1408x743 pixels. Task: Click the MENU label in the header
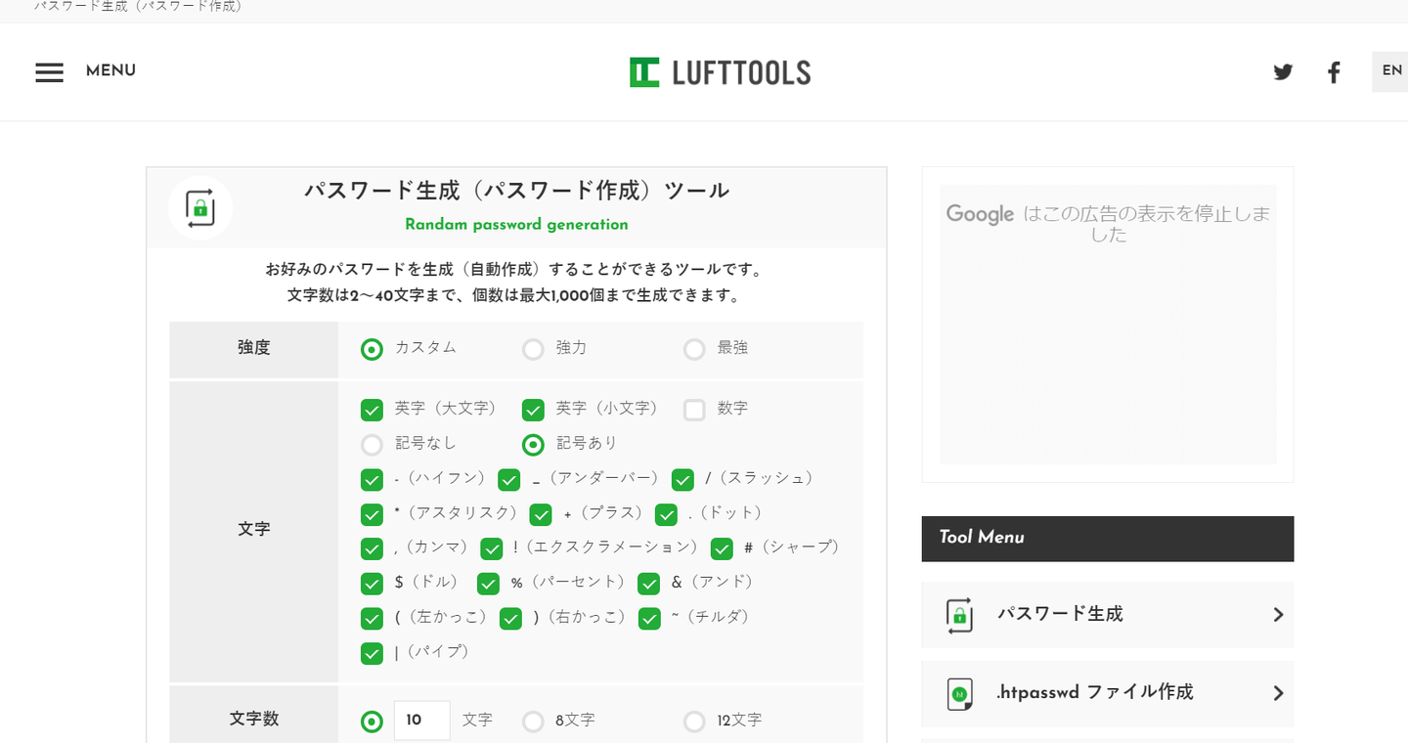coord(110,71)
